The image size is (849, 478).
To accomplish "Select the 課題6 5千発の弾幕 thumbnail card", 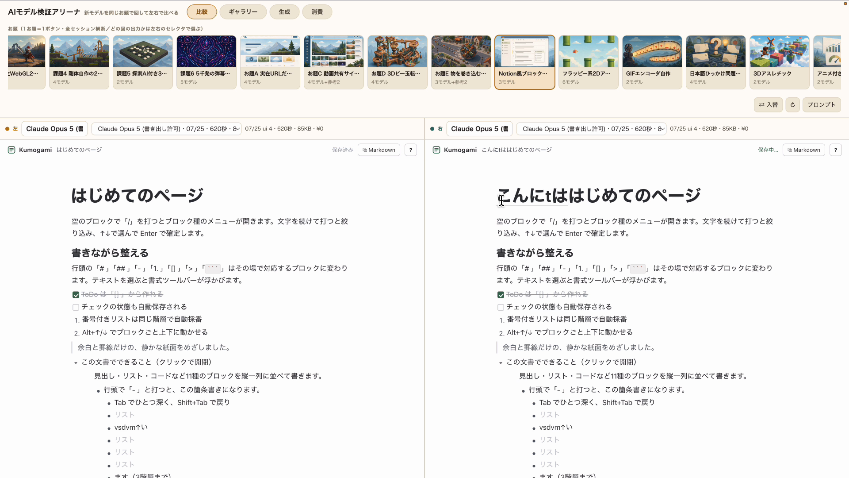I will 207,62.
